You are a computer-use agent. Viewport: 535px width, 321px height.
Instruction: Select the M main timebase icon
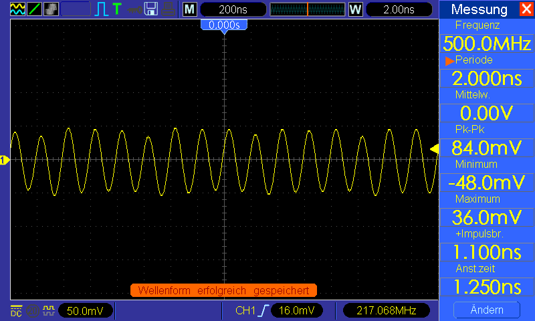click(189, 9)
